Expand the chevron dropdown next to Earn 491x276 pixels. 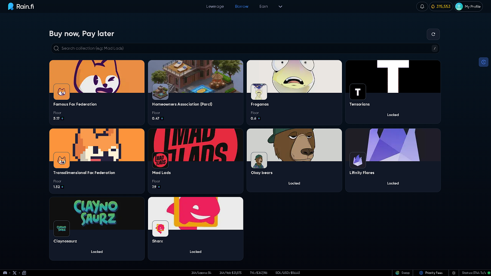point(280,6)
